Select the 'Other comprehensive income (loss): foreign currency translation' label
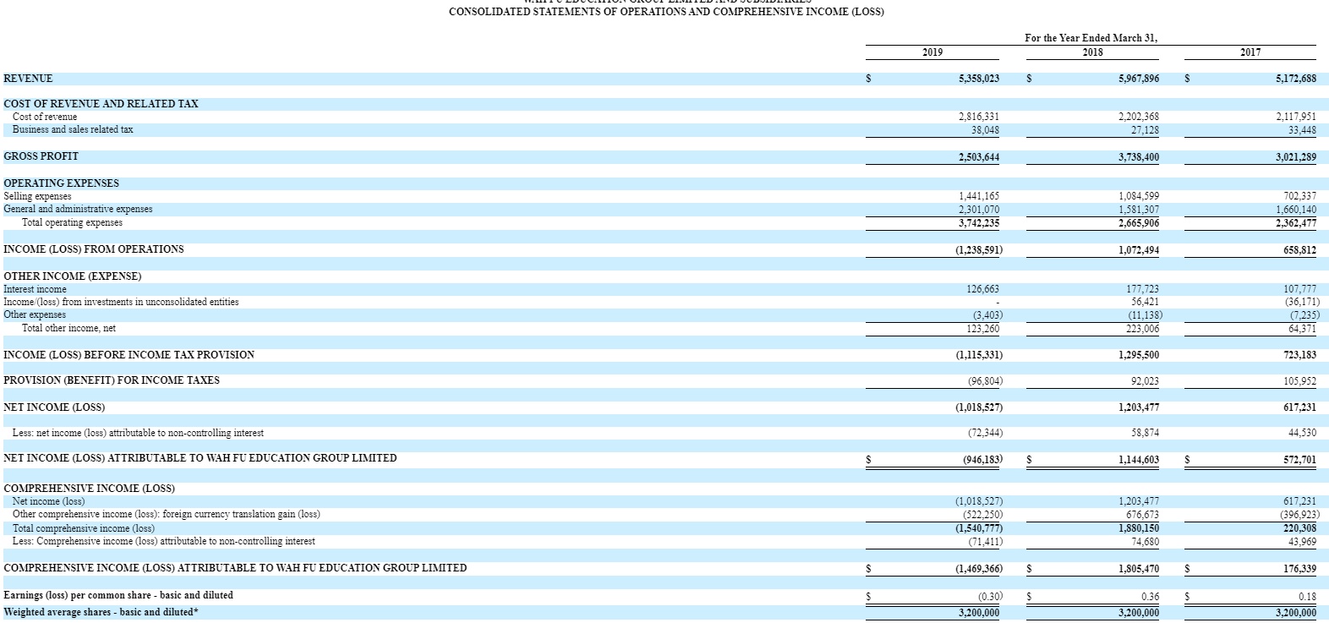This screenshot has height=623, width=1329. 167,514
